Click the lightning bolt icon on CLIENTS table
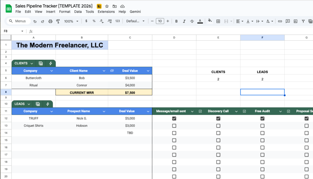 click(50, 63)
